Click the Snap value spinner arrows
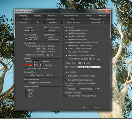The width and height of the screenshot is (132, 119). point(40,65)
